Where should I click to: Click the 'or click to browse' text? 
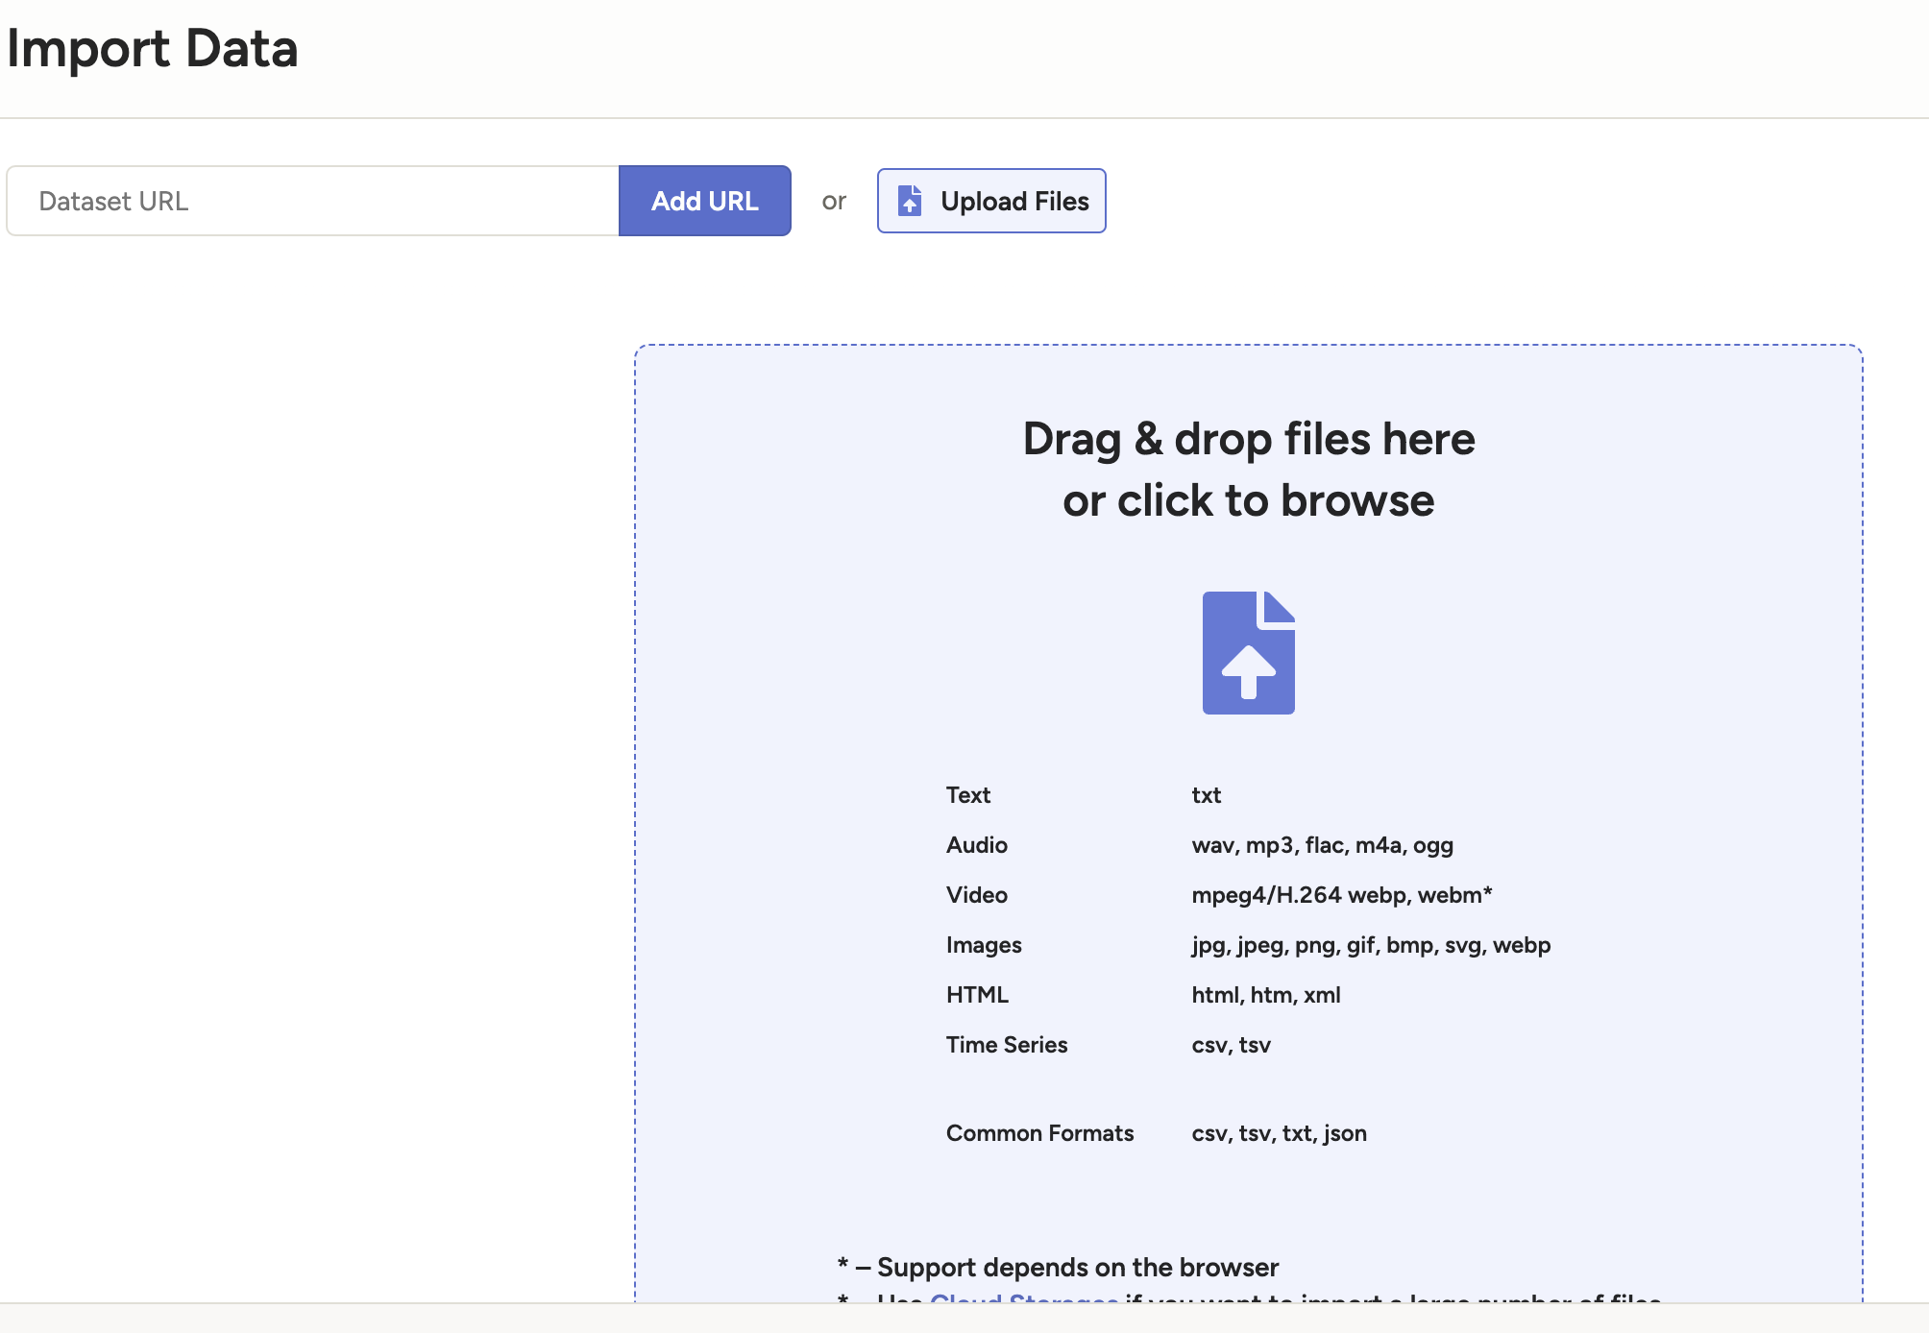[x=1249, y=500]
